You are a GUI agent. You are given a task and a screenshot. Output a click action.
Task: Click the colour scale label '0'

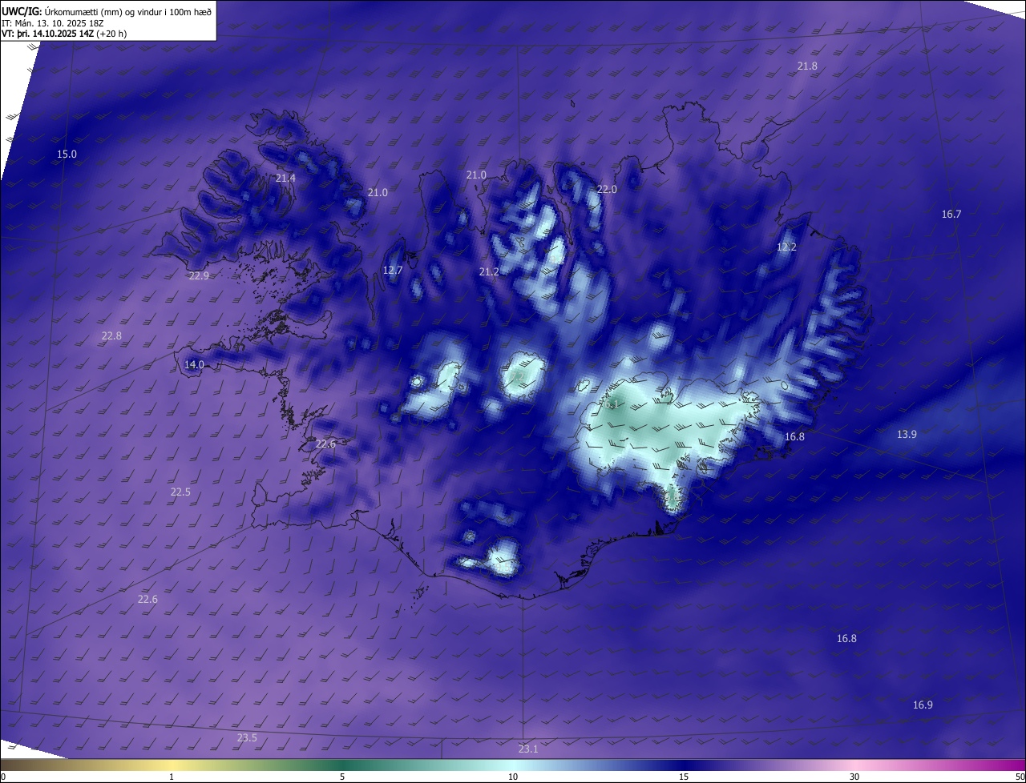click(2, 777)
